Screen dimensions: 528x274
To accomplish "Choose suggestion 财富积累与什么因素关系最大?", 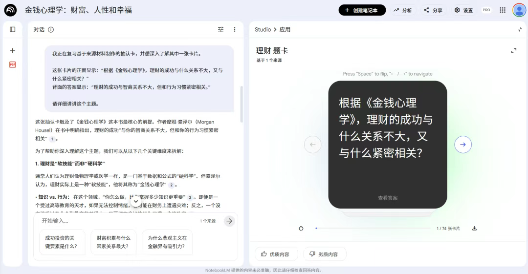I will coord(113,242).
